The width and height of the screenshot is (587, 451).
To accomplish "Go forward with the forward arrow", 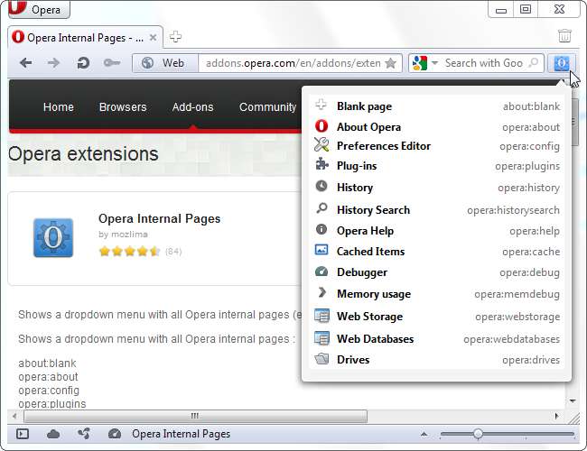I will point(53,63).
